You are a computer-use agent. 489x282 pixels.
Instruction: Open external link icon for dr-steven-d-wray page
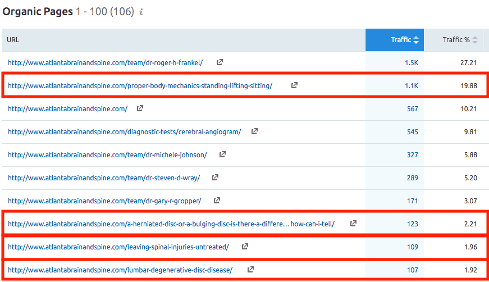[x=215, y=178]
